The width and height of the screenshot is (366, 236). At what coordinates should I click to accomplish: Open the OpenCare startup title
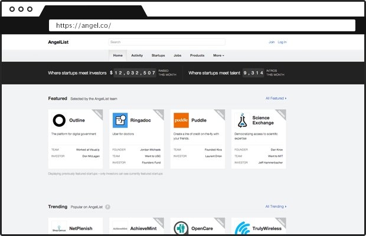point(202,228)
